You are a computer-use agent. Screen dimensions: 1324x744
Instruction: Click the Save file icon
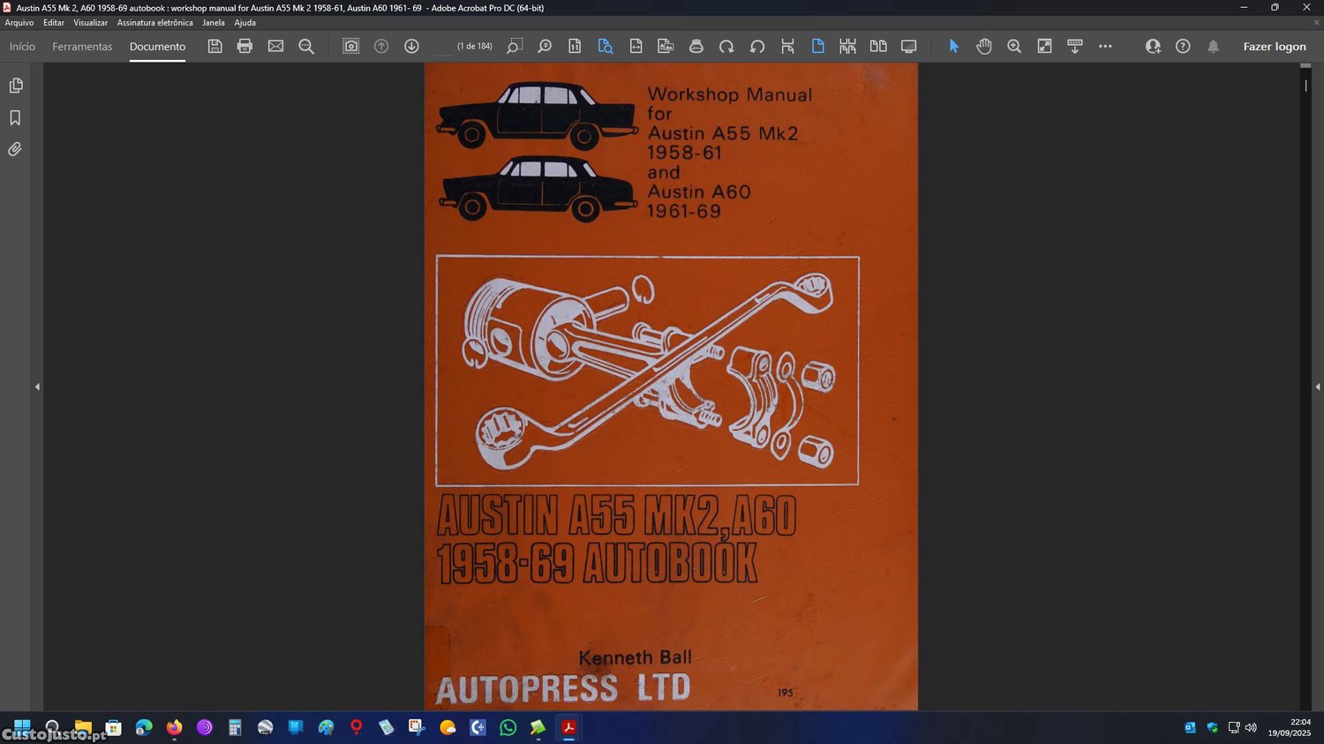pos(214,46)
